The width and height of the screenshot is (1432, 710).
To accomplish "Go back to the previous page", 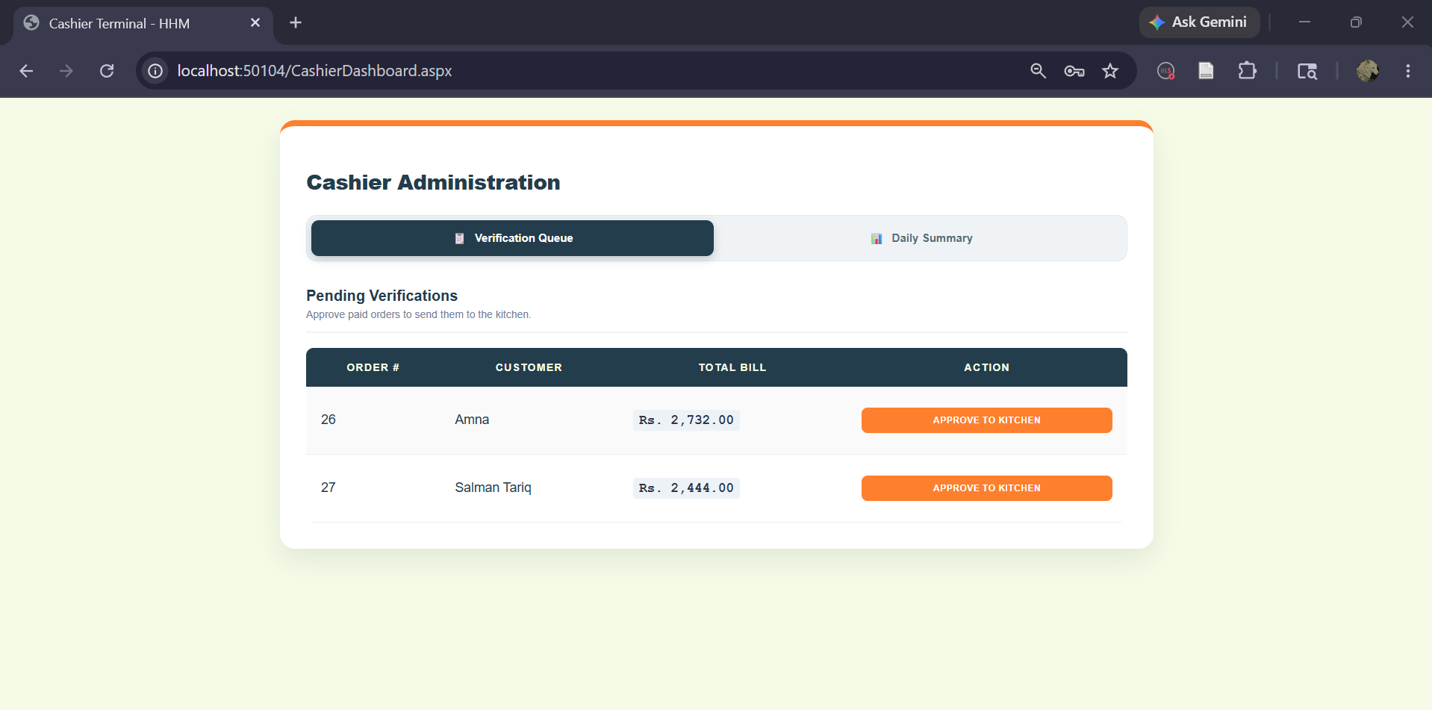I will tap(26, 71).
